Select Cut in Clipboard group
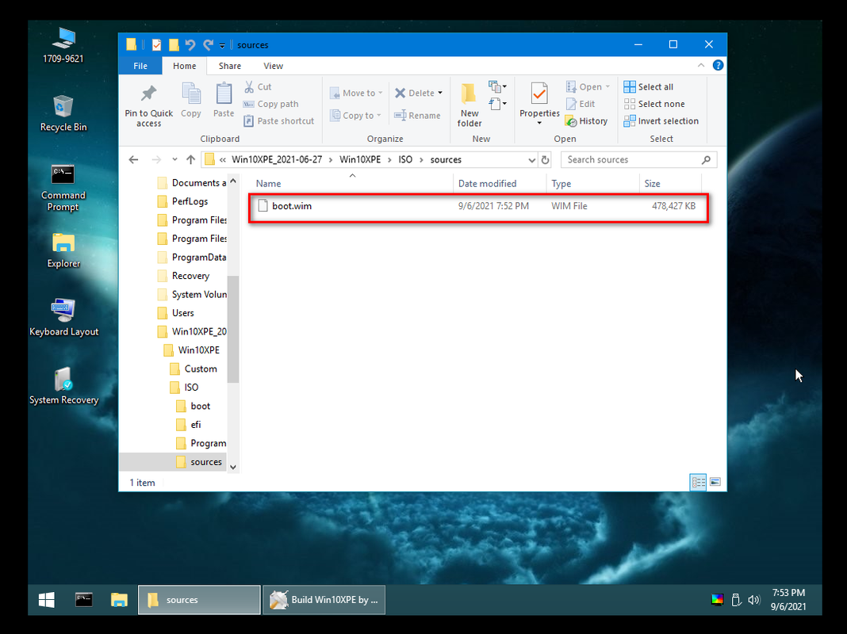 click(x=258, y=87)
